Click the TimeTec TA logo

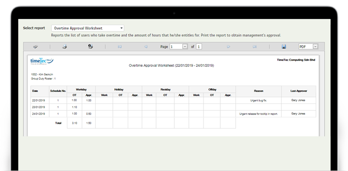(x=42, y=61)
